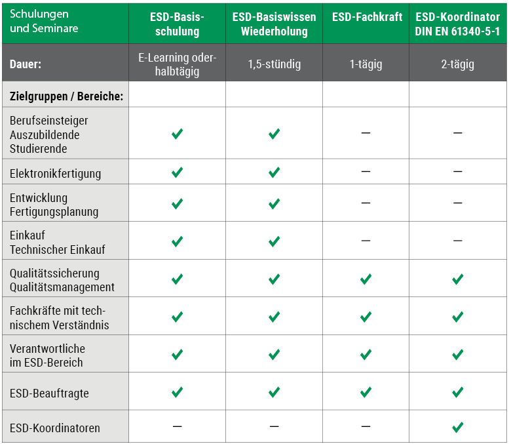Click ESD-Koordinator checkmark for ESD-Beauftragte
This screenshot has height=444, width=509.
click(458, 392)
